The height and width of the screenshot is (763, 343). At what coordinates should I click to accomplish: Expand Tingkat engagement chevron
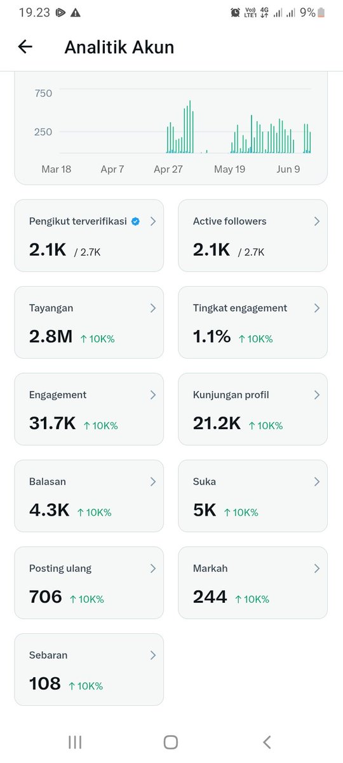pos(316,308)
